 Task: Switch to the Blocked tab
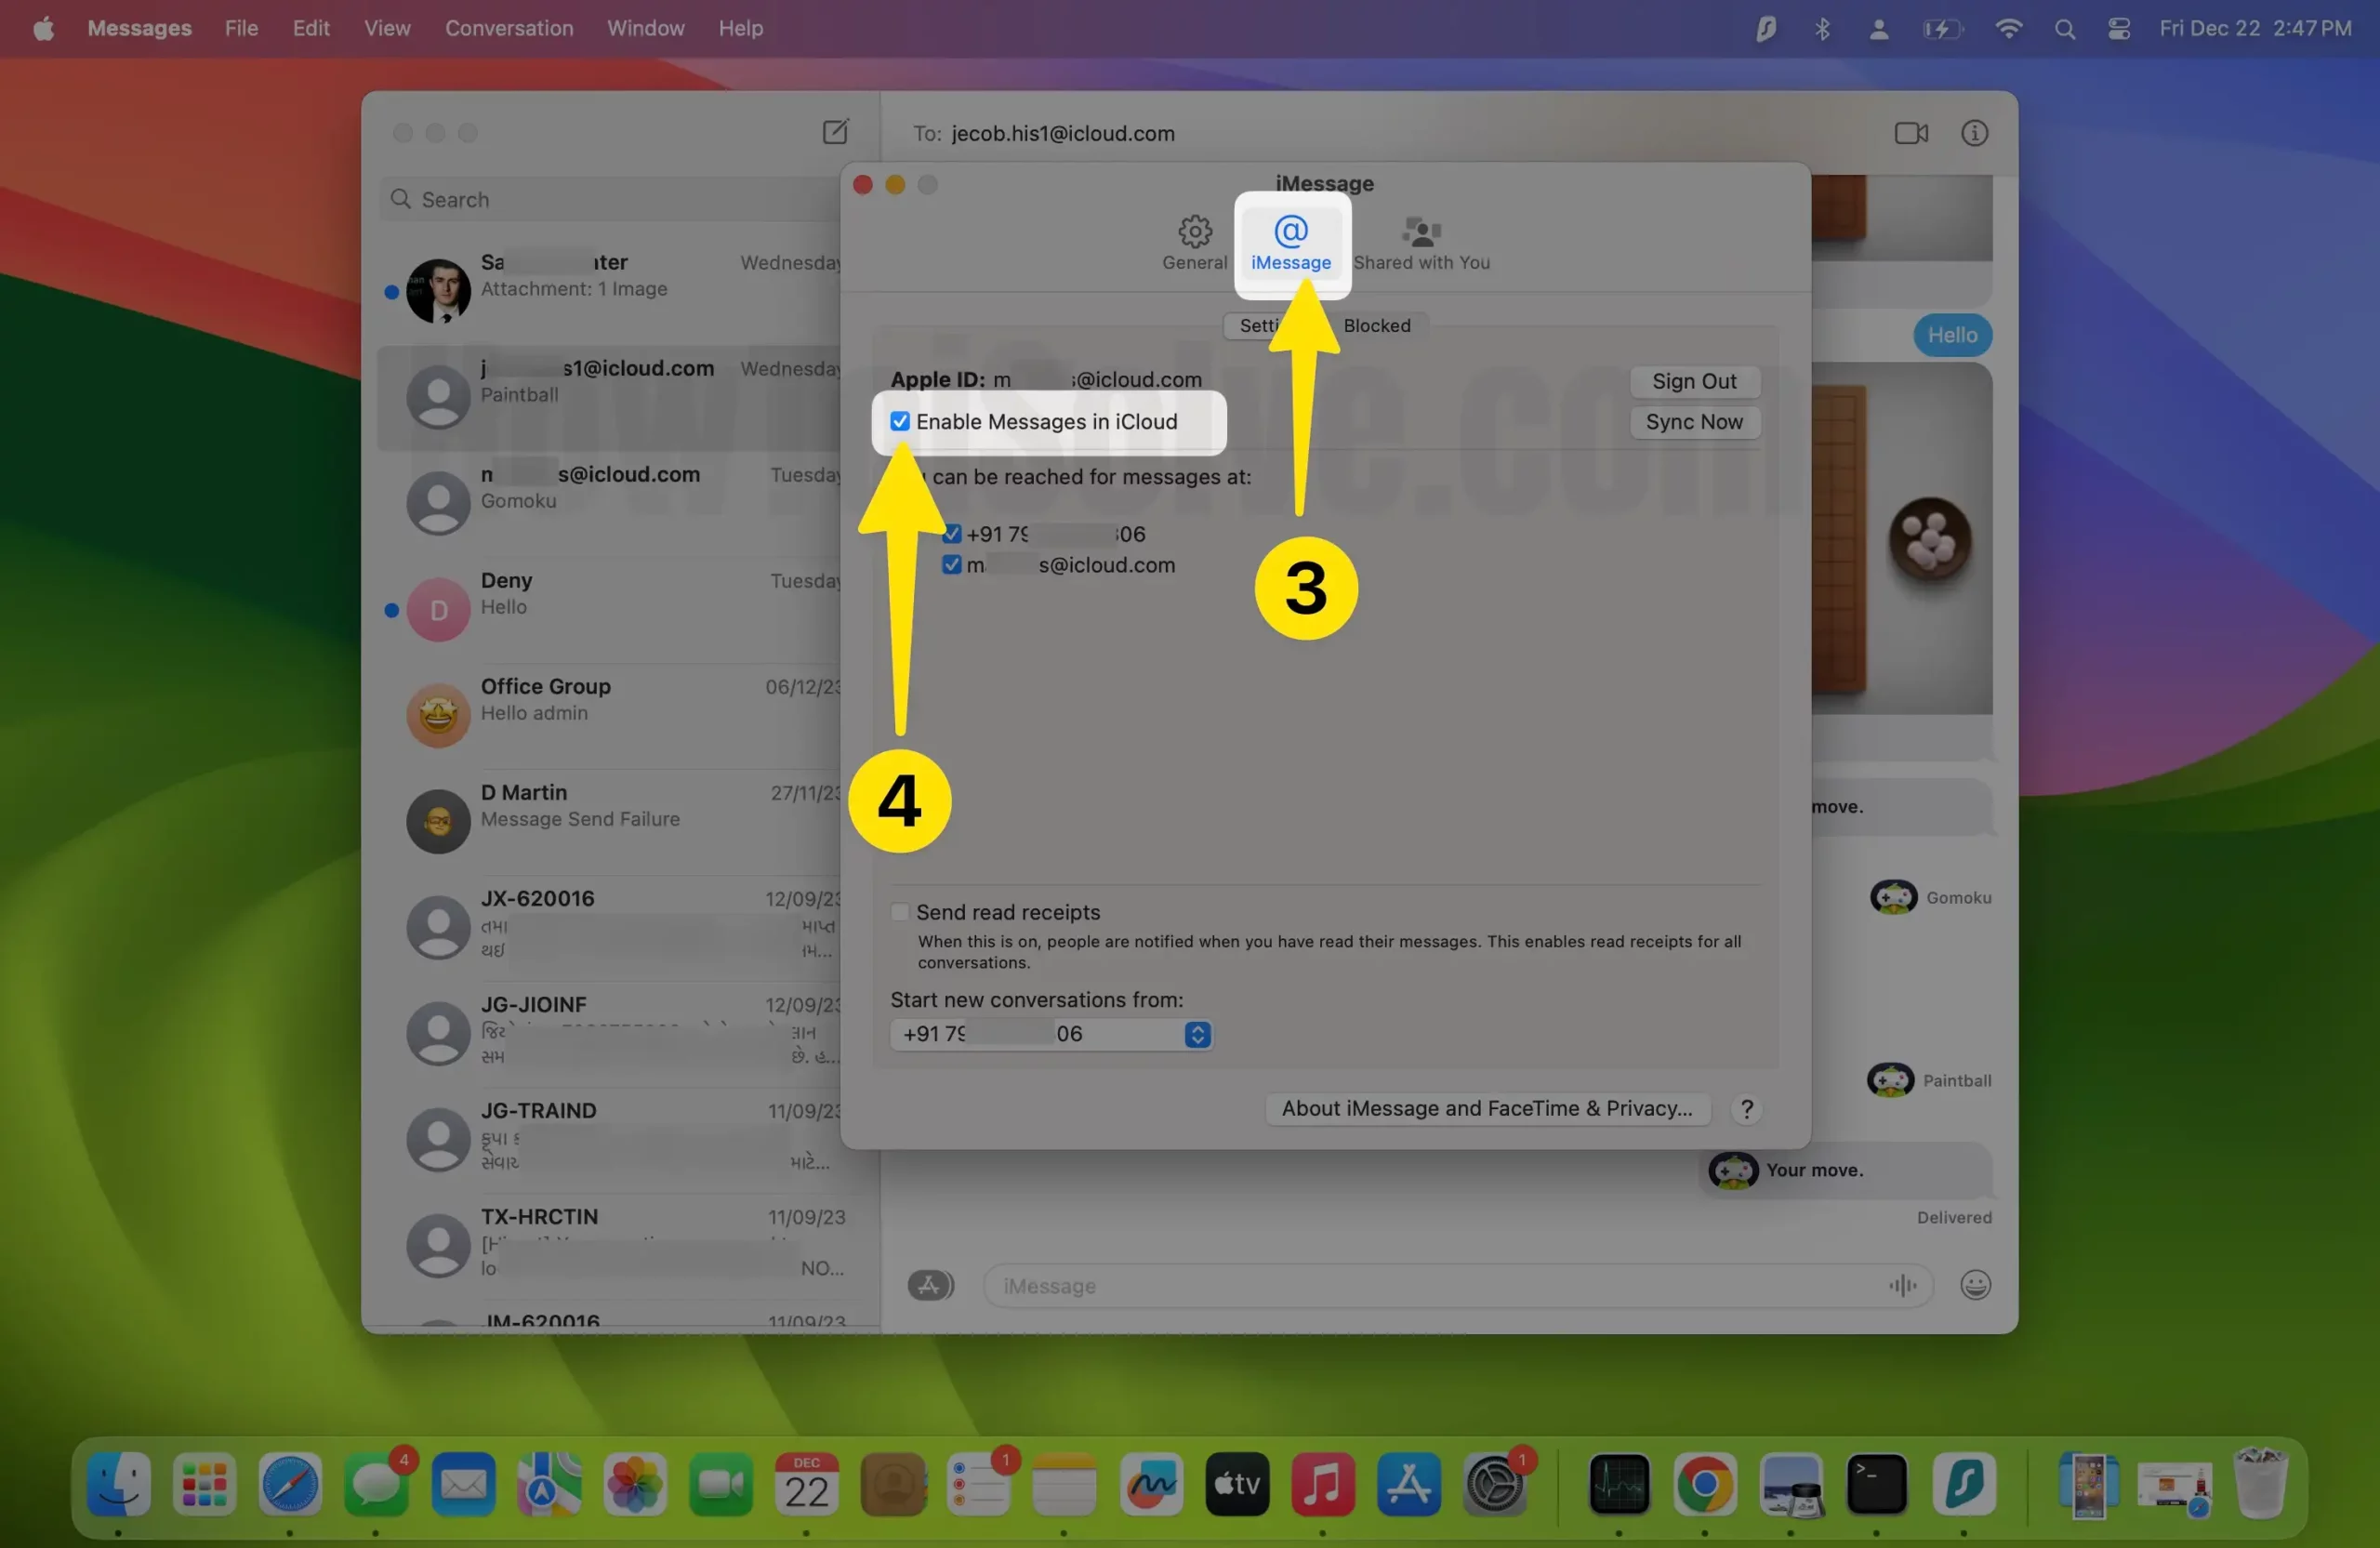1376,325
